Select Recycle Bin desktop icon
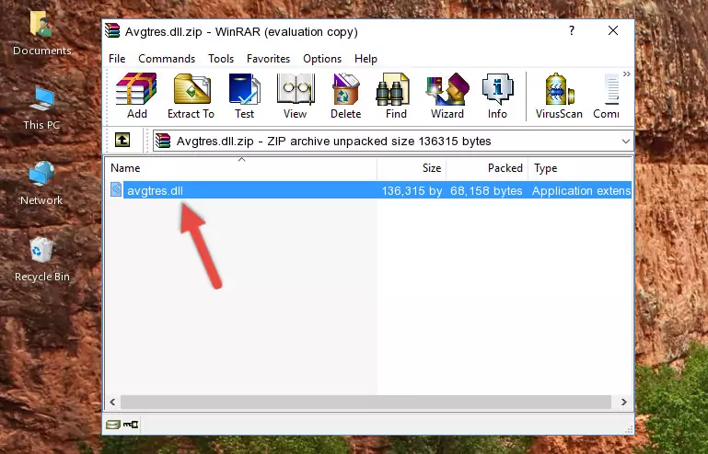This screenshot has height=454, width=708. (x=42, y=260)
